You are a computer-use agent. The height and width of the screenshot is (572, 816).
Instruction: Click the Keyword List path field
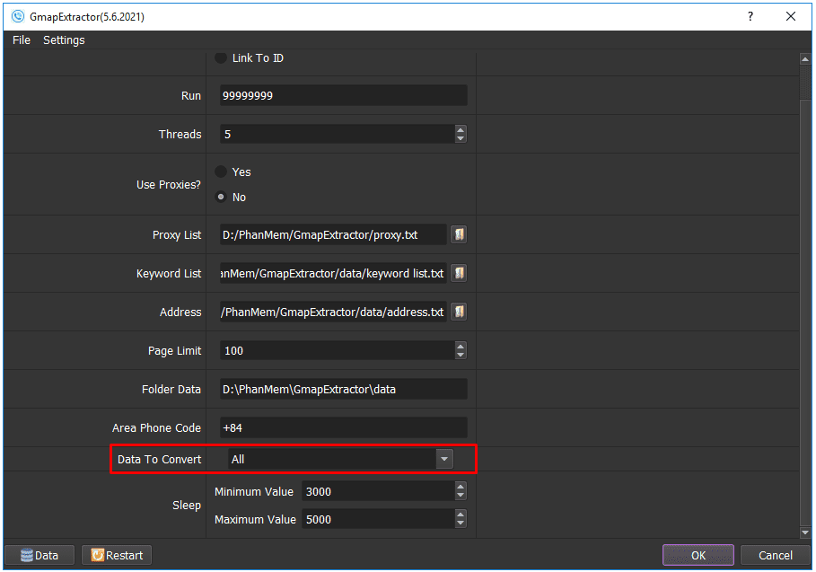(x=333, y=273)
